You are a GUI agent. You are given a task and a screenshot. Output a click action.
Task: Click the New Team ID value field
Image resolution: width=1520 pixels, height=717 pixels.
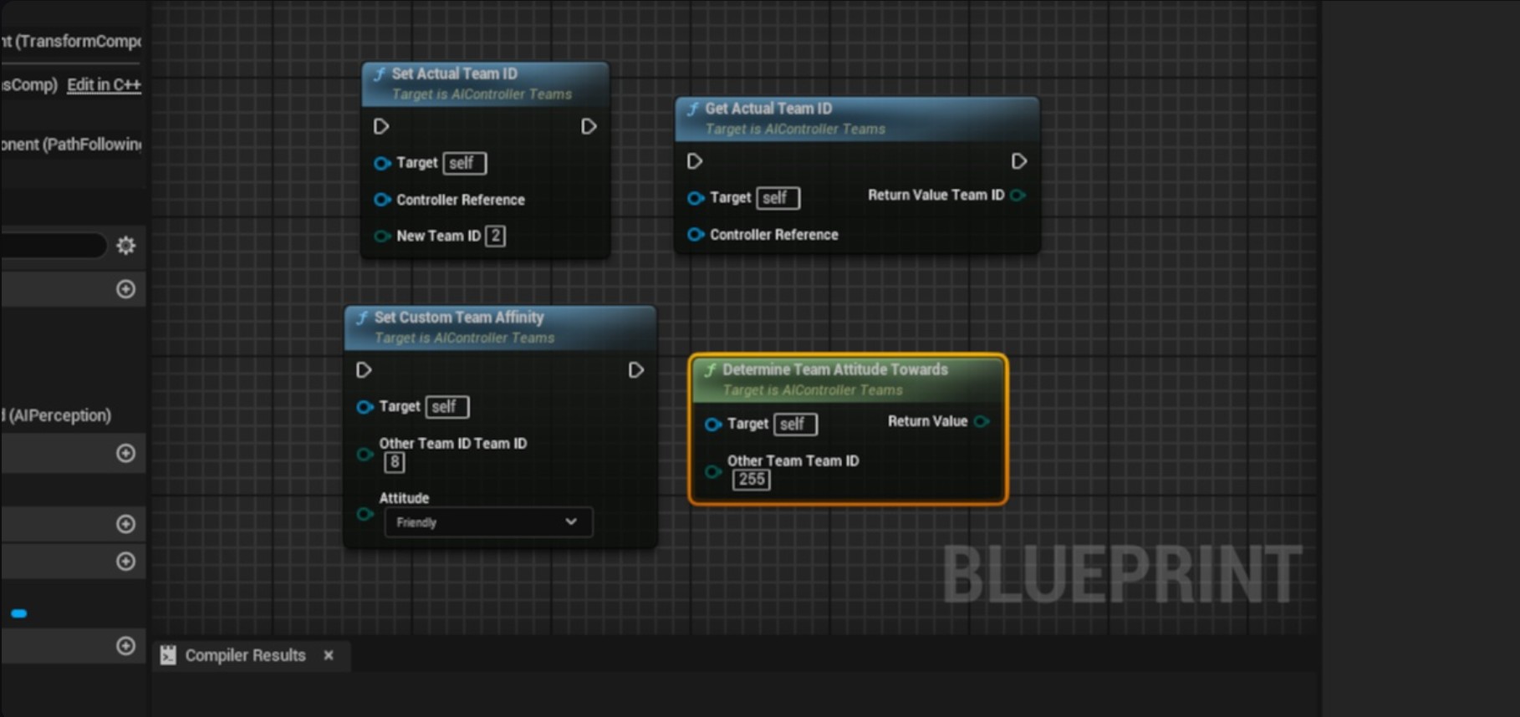click(x=496, y=236)
